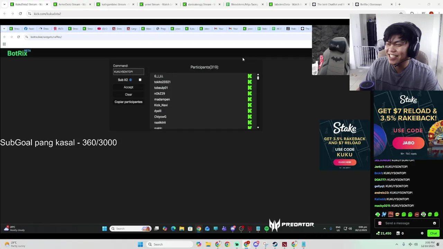Image resolution: width=443 pixels, height=249 pixels.
Task: Open the 3:08 PM clock and date
Action: tap(428, 245)
